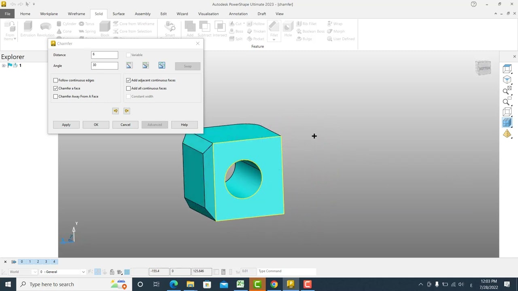This screenshot has width=518, height=291.
Task: Toggle level 3 button
Action: click(x=46, y=261)
